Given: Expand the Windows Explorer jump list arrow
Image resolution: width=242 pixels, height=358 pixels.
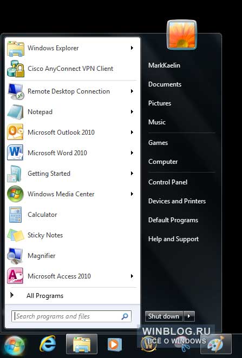Looking at the screenshot, I should coord(132,48).
